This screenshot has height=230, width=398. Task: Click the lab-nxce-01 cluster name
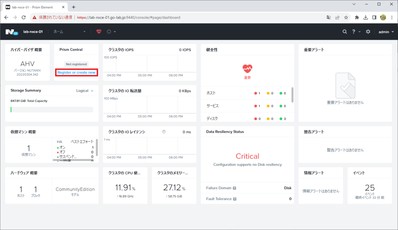[x=33, y=32]
